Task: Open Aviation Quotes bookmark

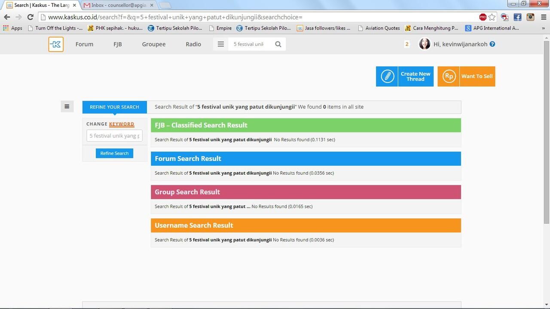Action: coord(378,28)
